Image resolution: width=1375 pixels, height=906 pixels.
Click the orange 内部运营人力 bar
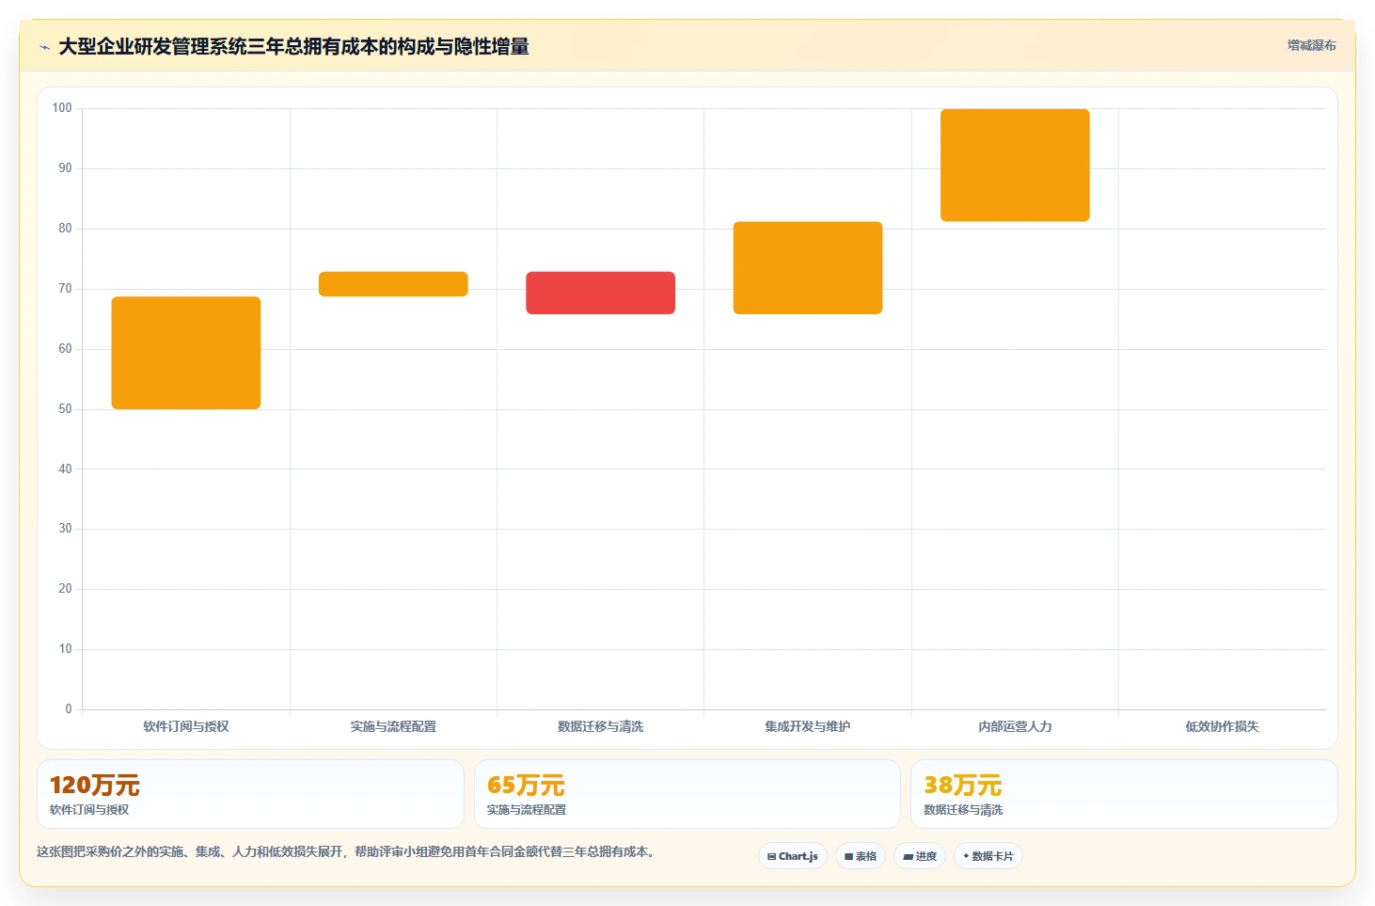[x=1015, y=166]
